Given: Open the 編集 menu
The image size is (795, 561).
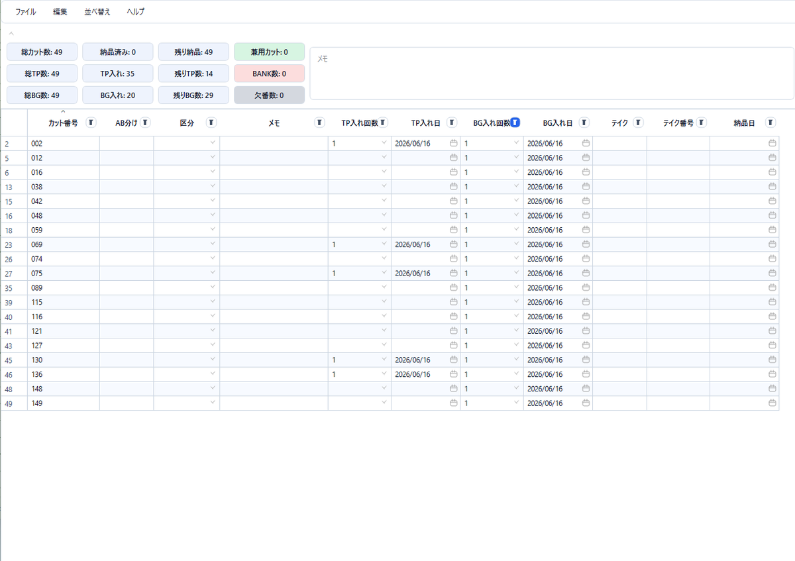Looking at the screenshot, I should click(60, 12).
